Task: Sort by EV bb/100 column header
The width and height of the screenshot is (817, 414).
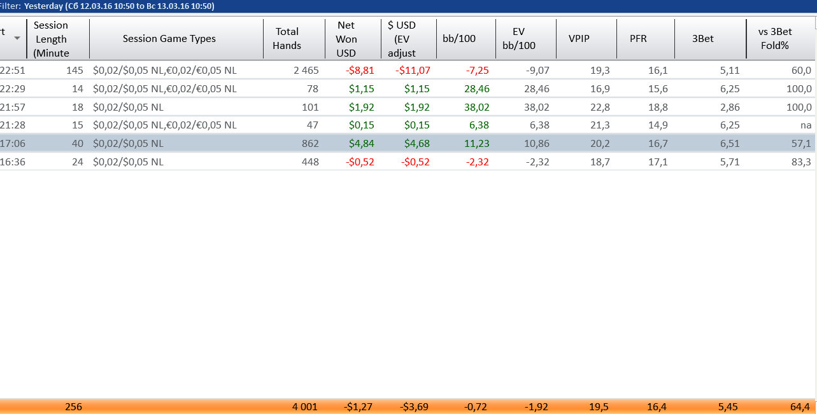Action: tap(525, 39)
